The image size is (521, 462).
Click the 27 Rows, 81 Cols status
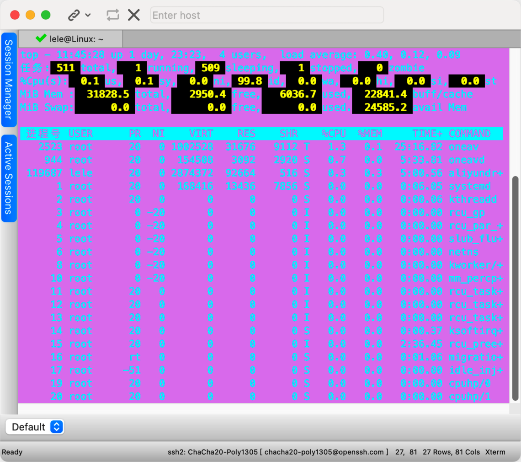[451, 452]
